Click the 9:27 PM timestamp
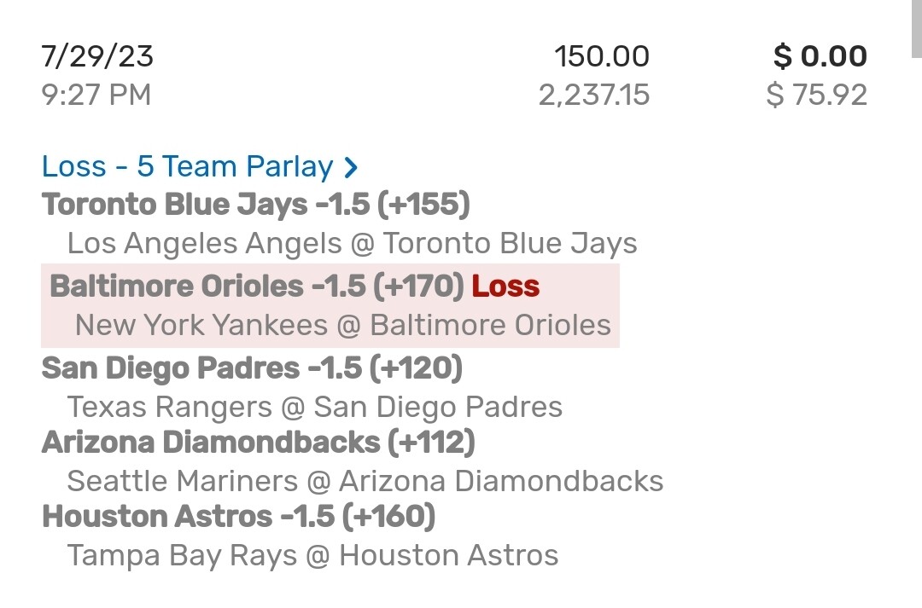This screenshot has height=608, width=922. point(96,94)
